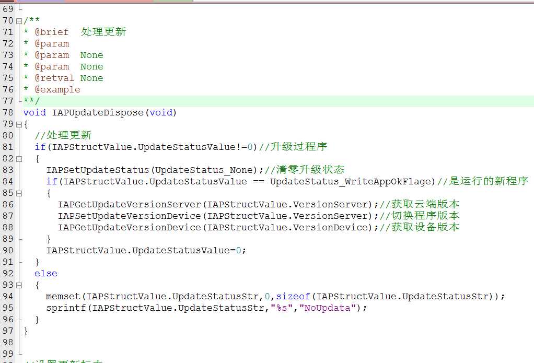
Task: Click the comment //升级过程序 on line 81
Action: click(293, 147)
